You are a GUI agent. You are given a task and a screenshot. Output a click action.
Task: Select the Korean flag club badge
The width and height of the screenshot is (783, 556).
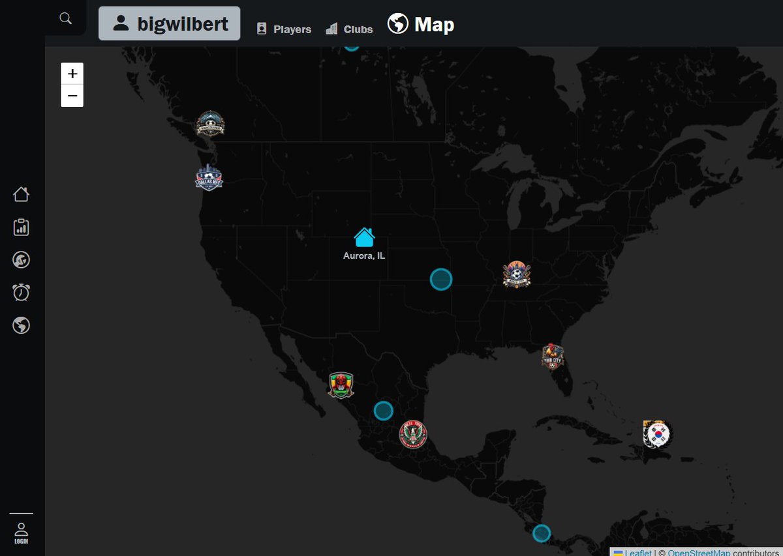[x=658, y=434]
